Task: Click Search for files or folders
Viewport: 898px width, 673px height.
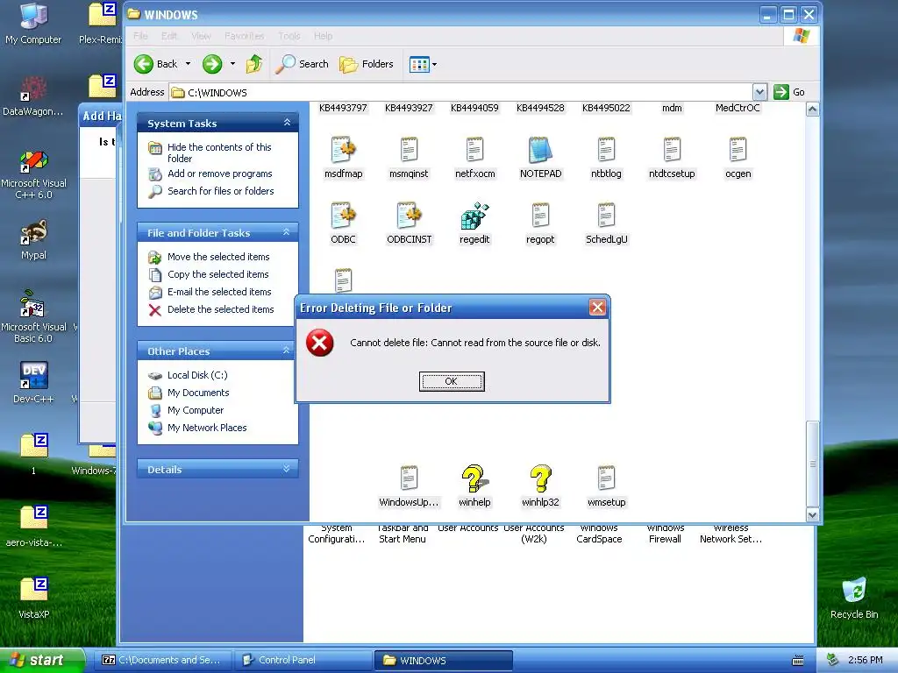Action: (220, 191)
